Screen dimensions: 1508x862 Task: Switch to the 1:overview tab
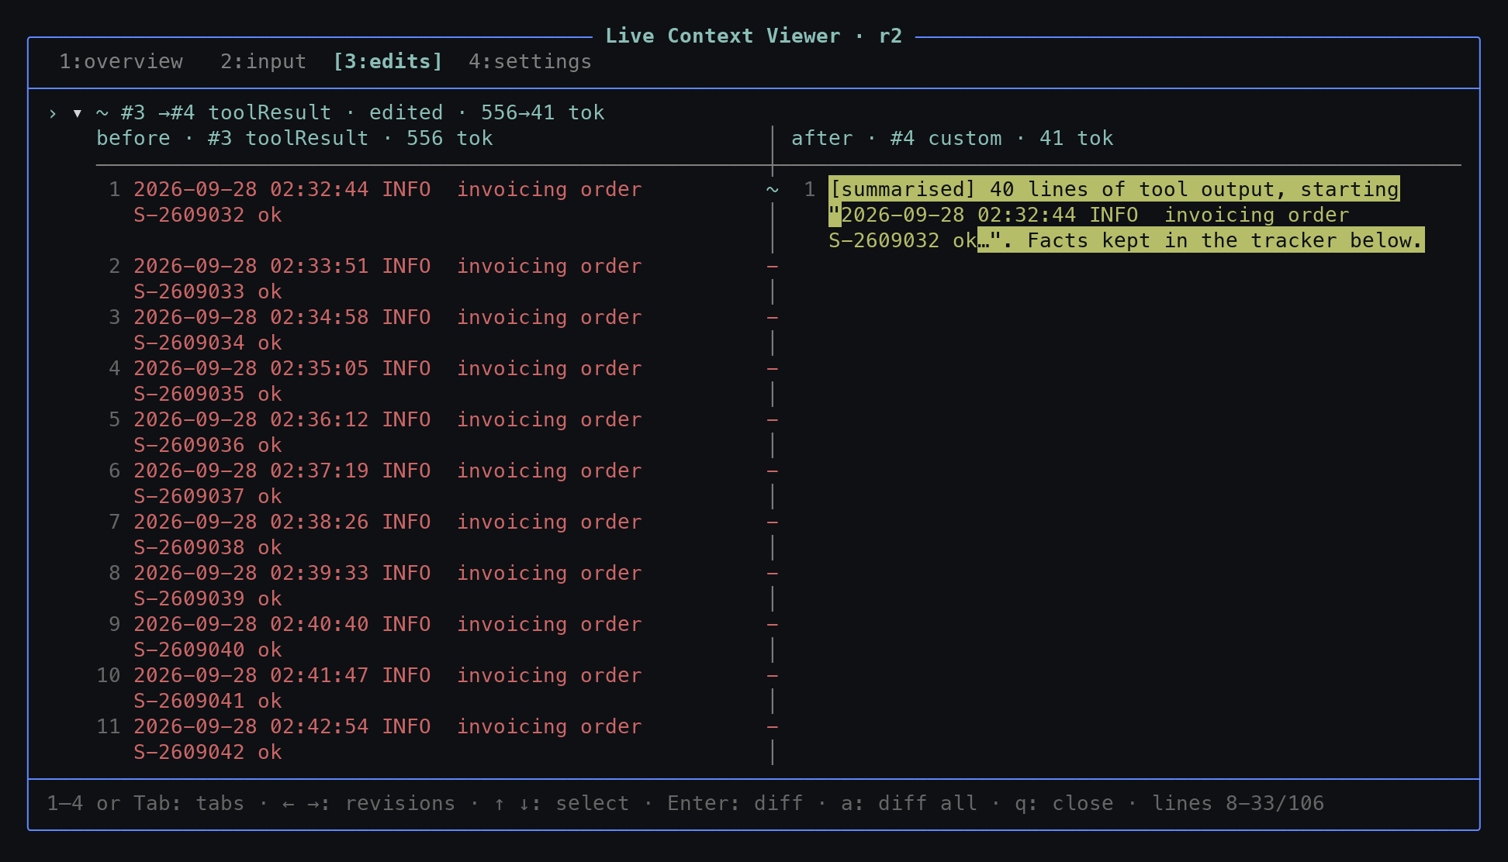point(121,61)
